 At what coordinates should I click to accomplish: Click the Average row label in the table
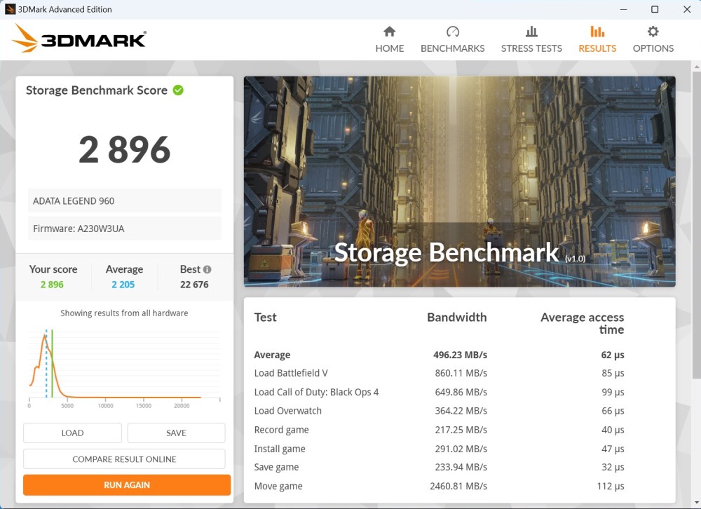pos(272,355)
